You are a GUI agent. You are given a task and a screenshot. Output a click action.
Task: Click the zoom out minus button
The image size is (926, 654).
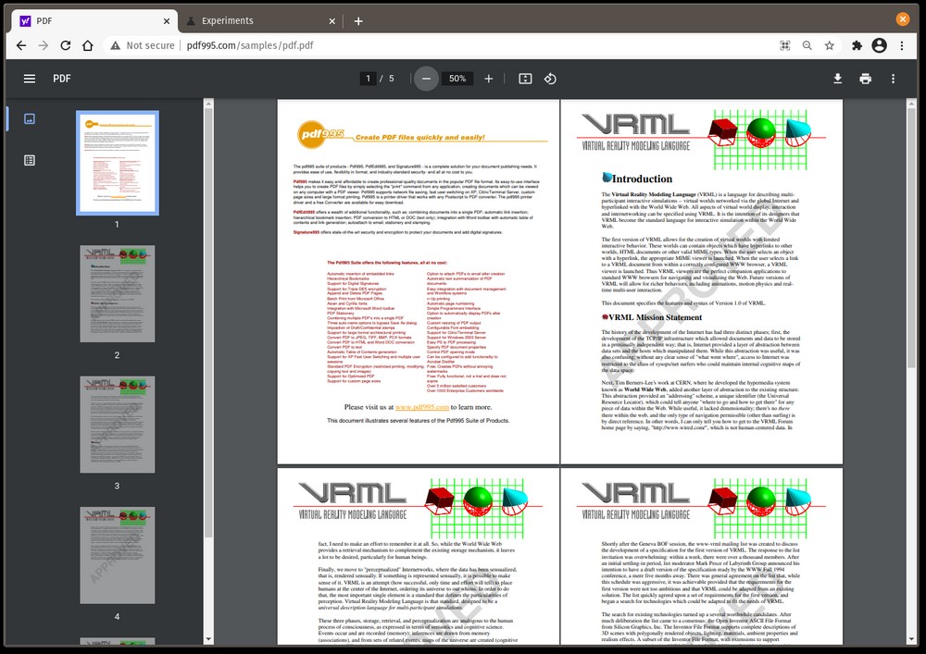426,79
